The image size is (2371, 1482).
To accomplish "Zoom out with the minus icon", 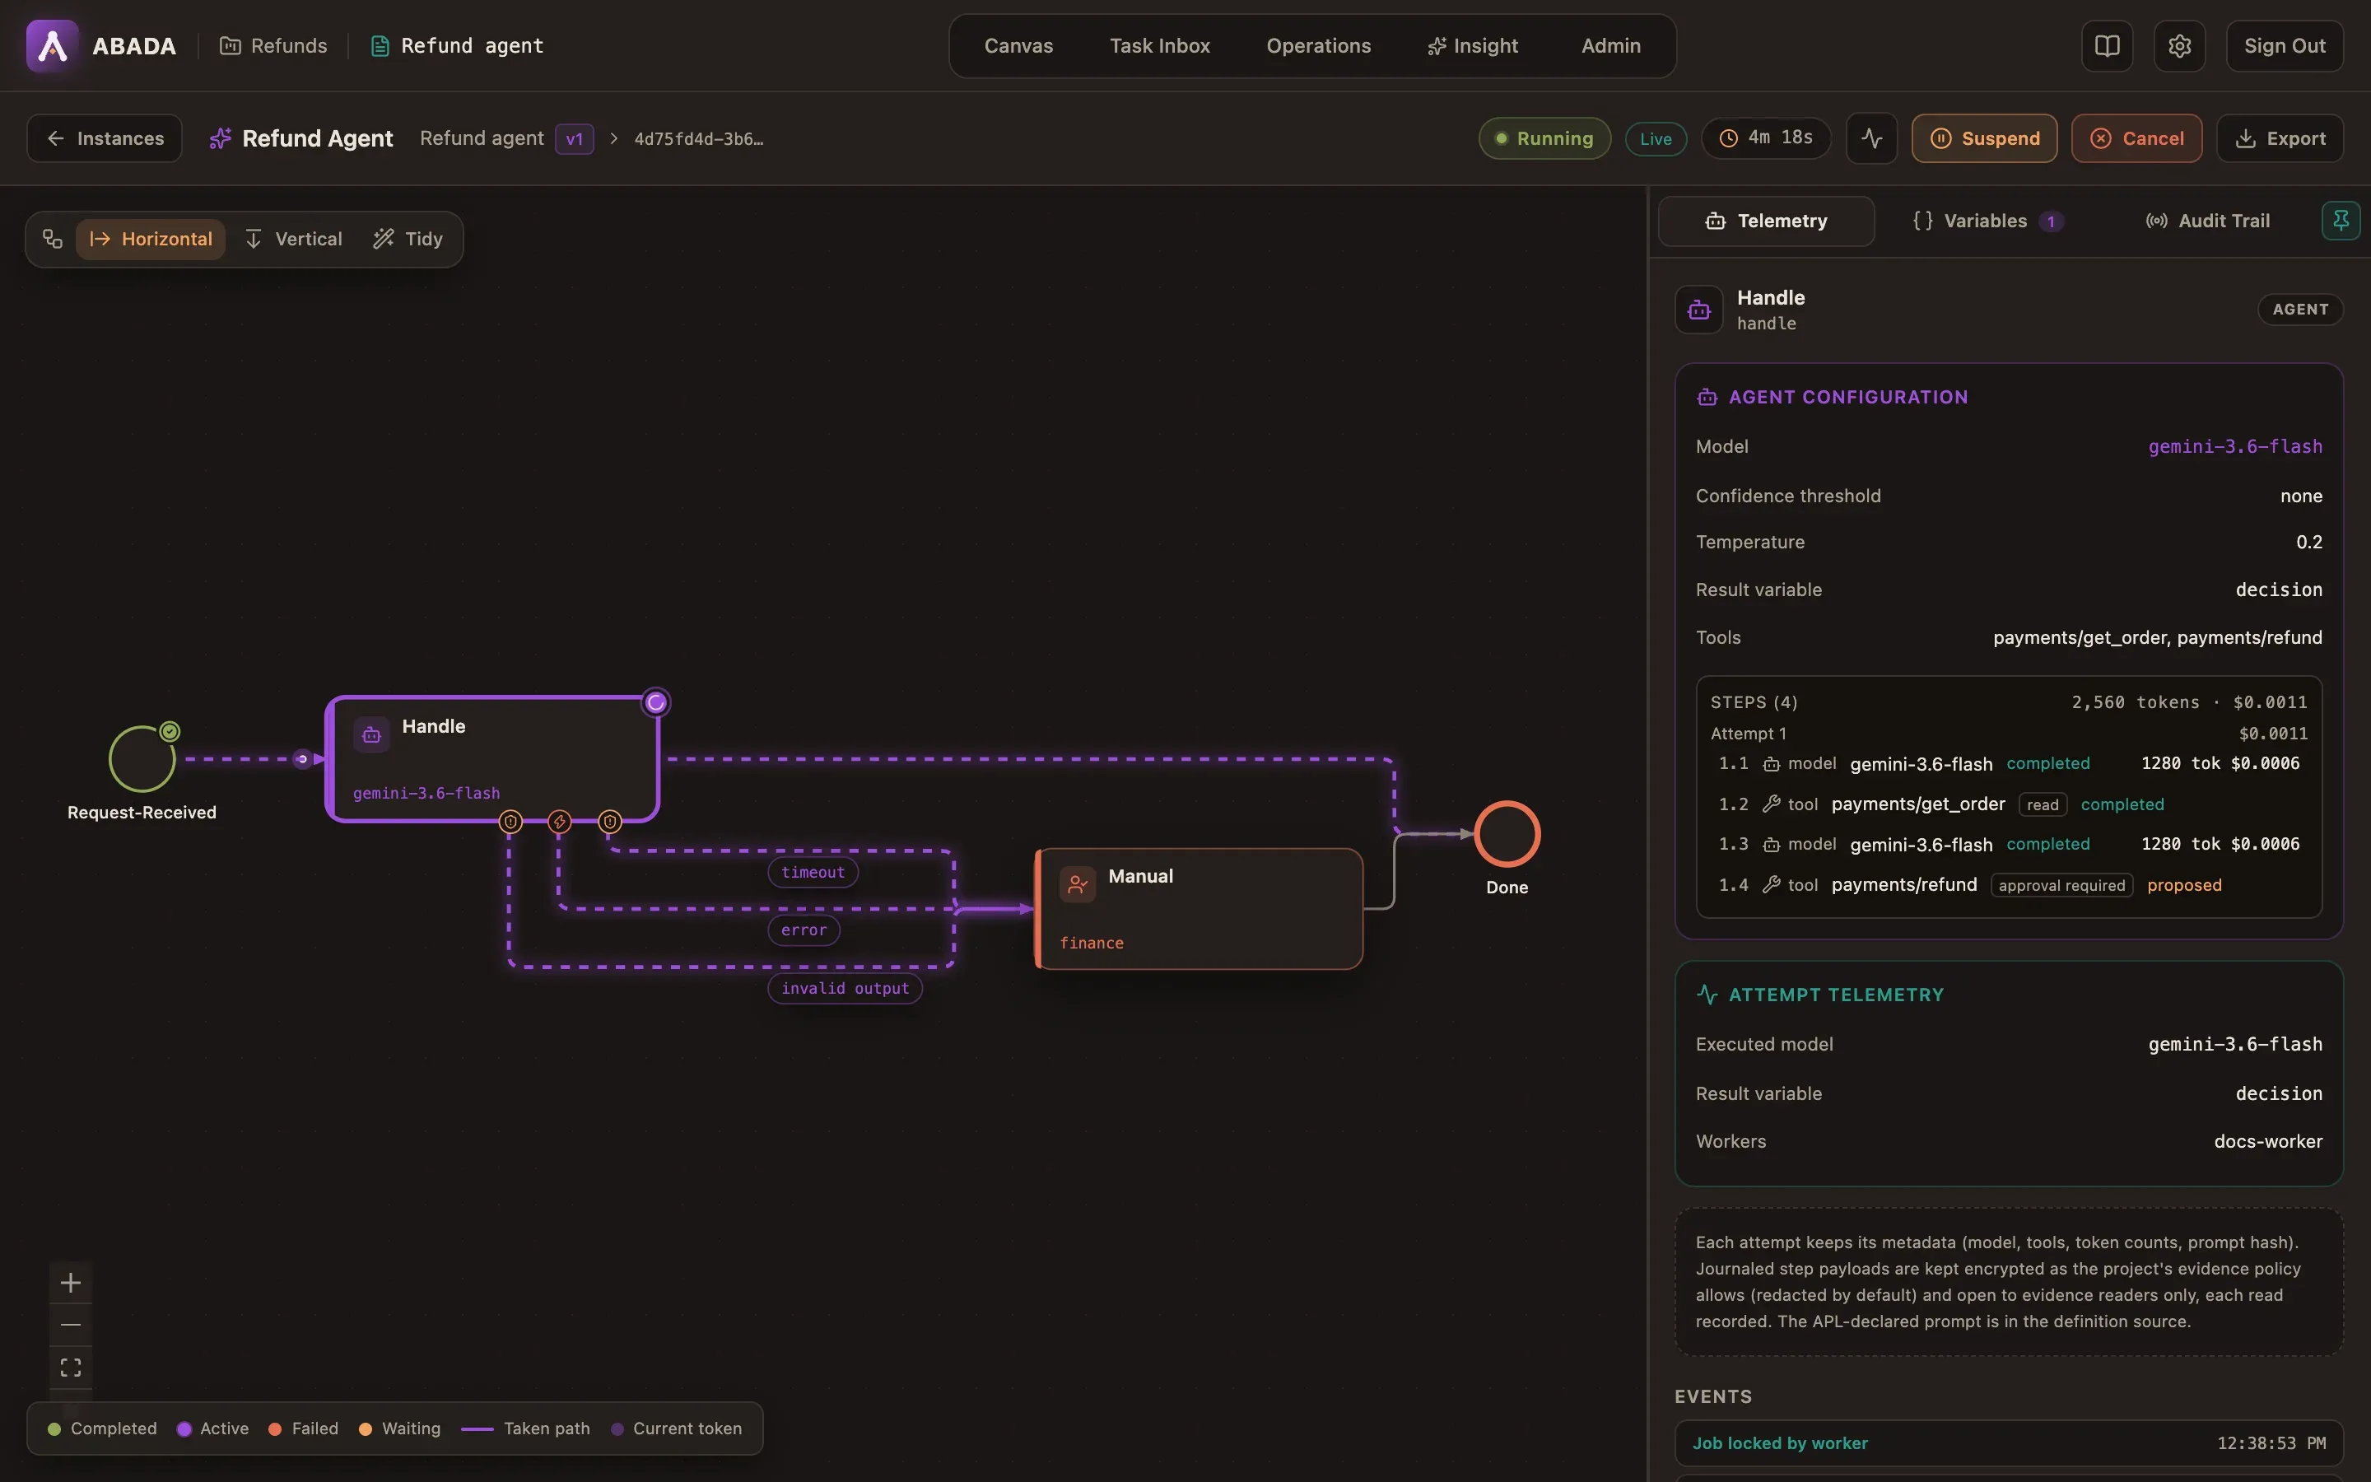I will (x=71, y=1326).
